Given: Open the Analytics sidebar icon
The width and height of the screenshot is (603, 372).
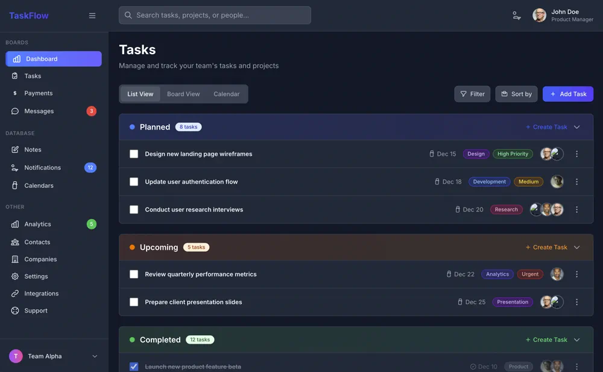Looking at the screenshot, I should click(x=15, y=224).
